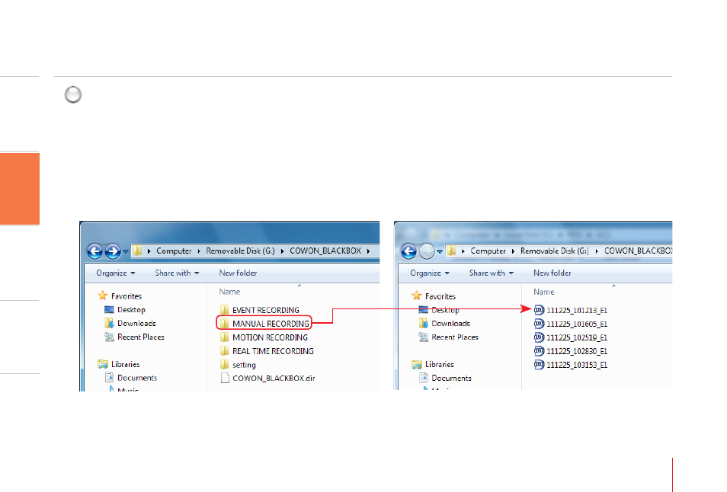This screenshot has height=492, width=727.
Task: Click New folder in right window
Action: coord(552,273)
